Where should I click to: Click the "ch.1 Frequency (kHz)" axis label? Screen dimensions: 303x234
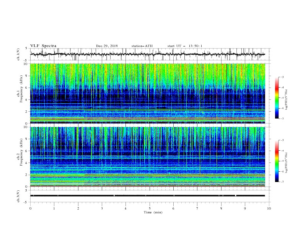coord(20,88)
